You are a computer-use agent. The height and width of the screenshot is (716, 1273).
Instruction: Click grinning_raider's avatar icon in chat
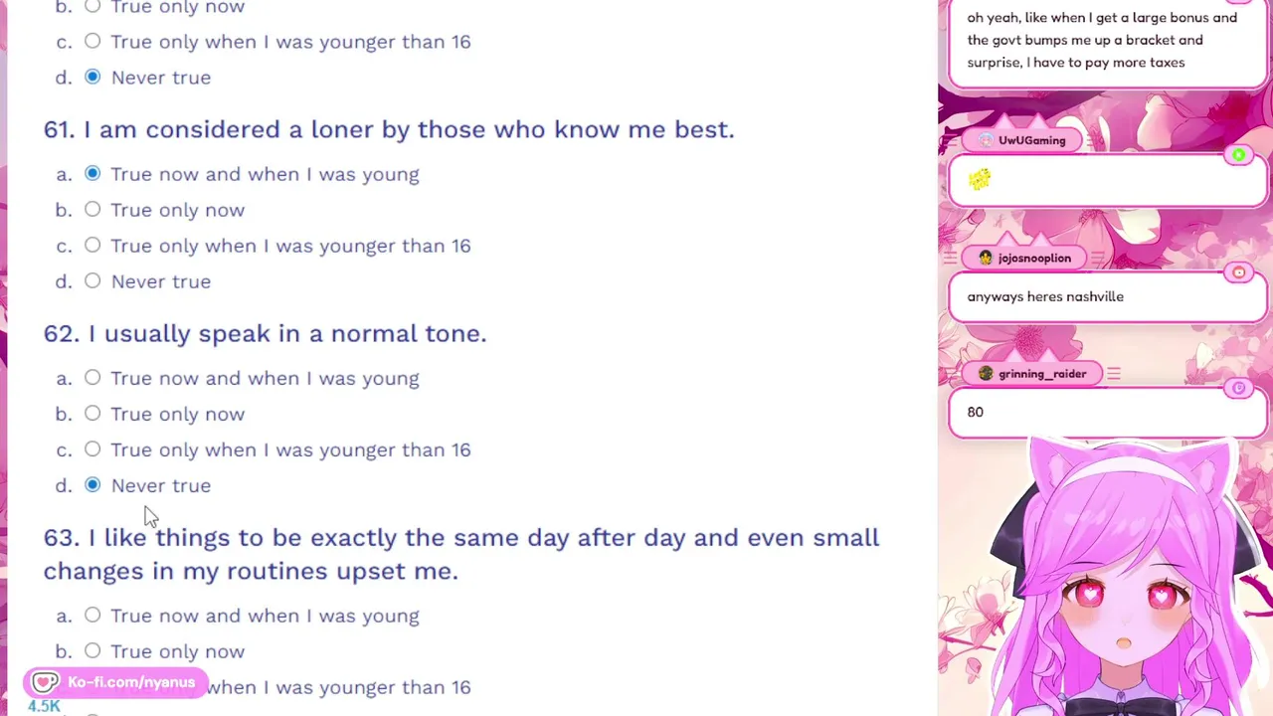(986, 374)
